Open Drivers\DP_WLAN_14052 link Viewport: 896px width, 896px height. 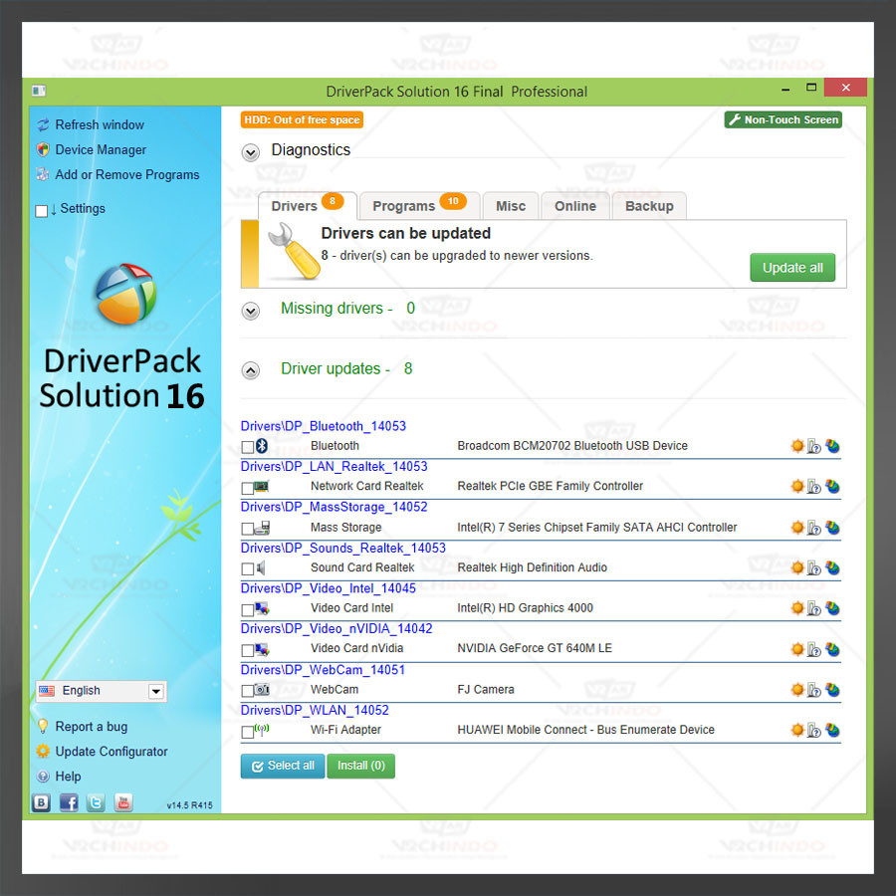[x=315, y=710]
